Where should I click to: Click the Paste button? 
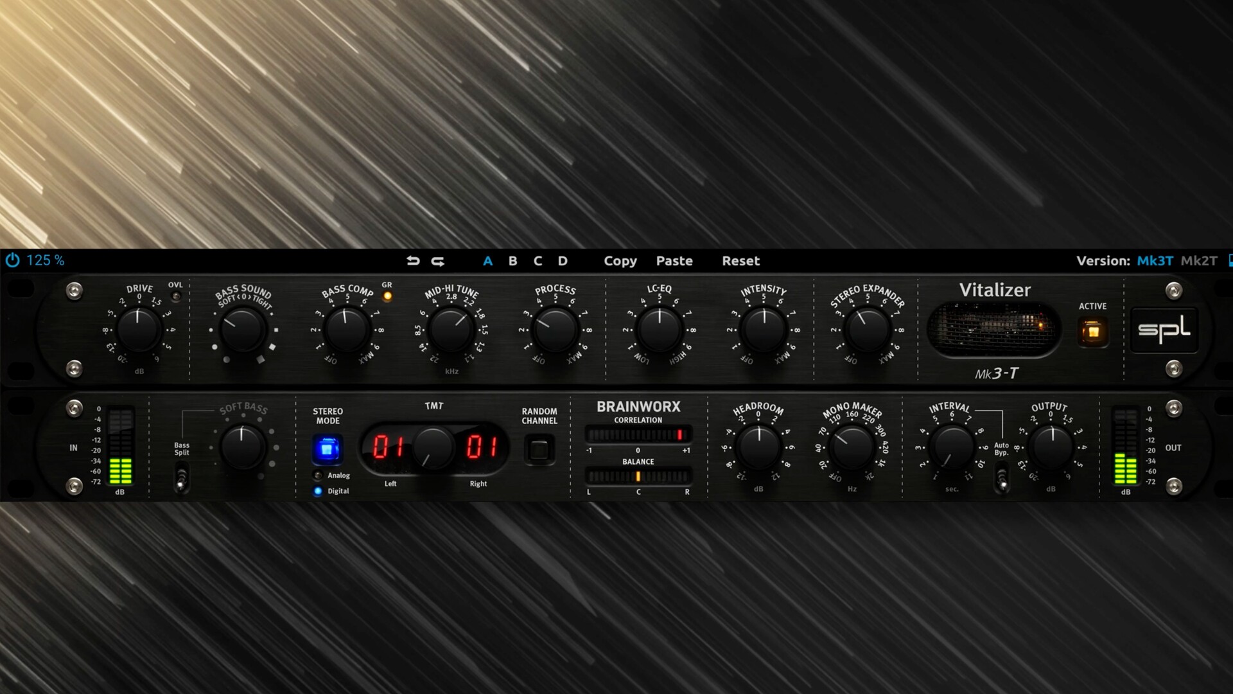(674, 261)
